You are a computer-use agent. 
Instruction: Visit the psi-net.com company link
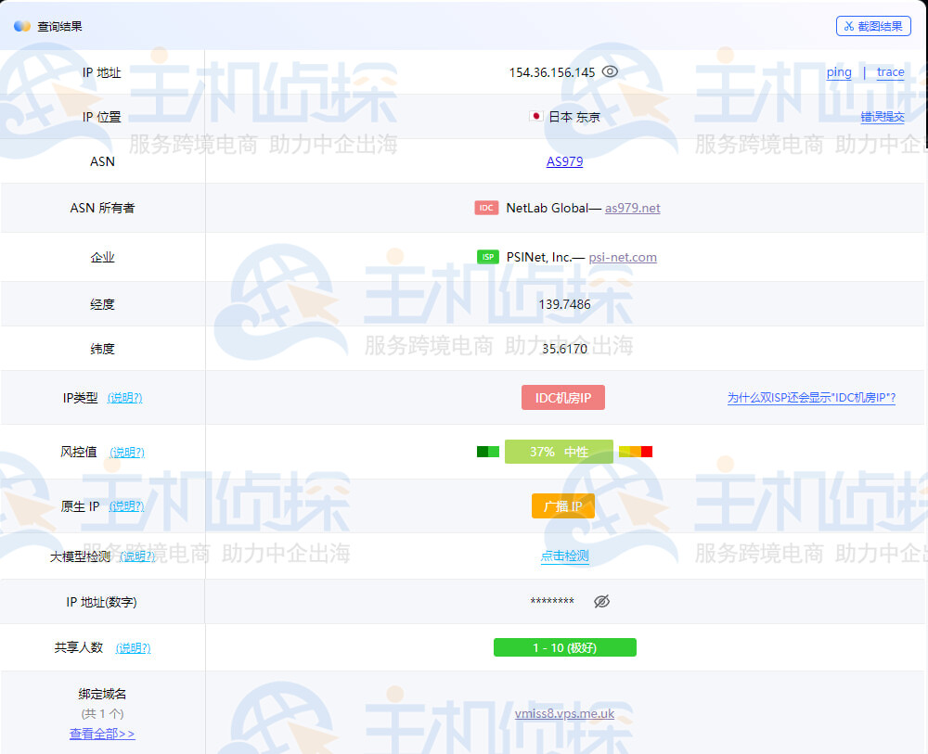[623, 257]
